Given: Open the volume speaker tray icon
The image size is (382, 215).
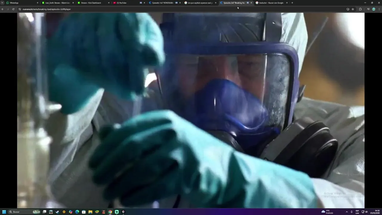Looking at the screenshot, I should point(366,212).
